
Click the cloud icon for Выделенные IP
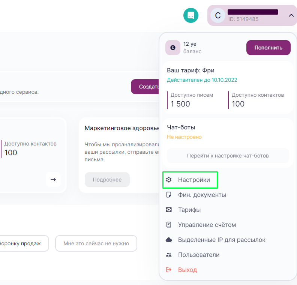click(169, 240)
